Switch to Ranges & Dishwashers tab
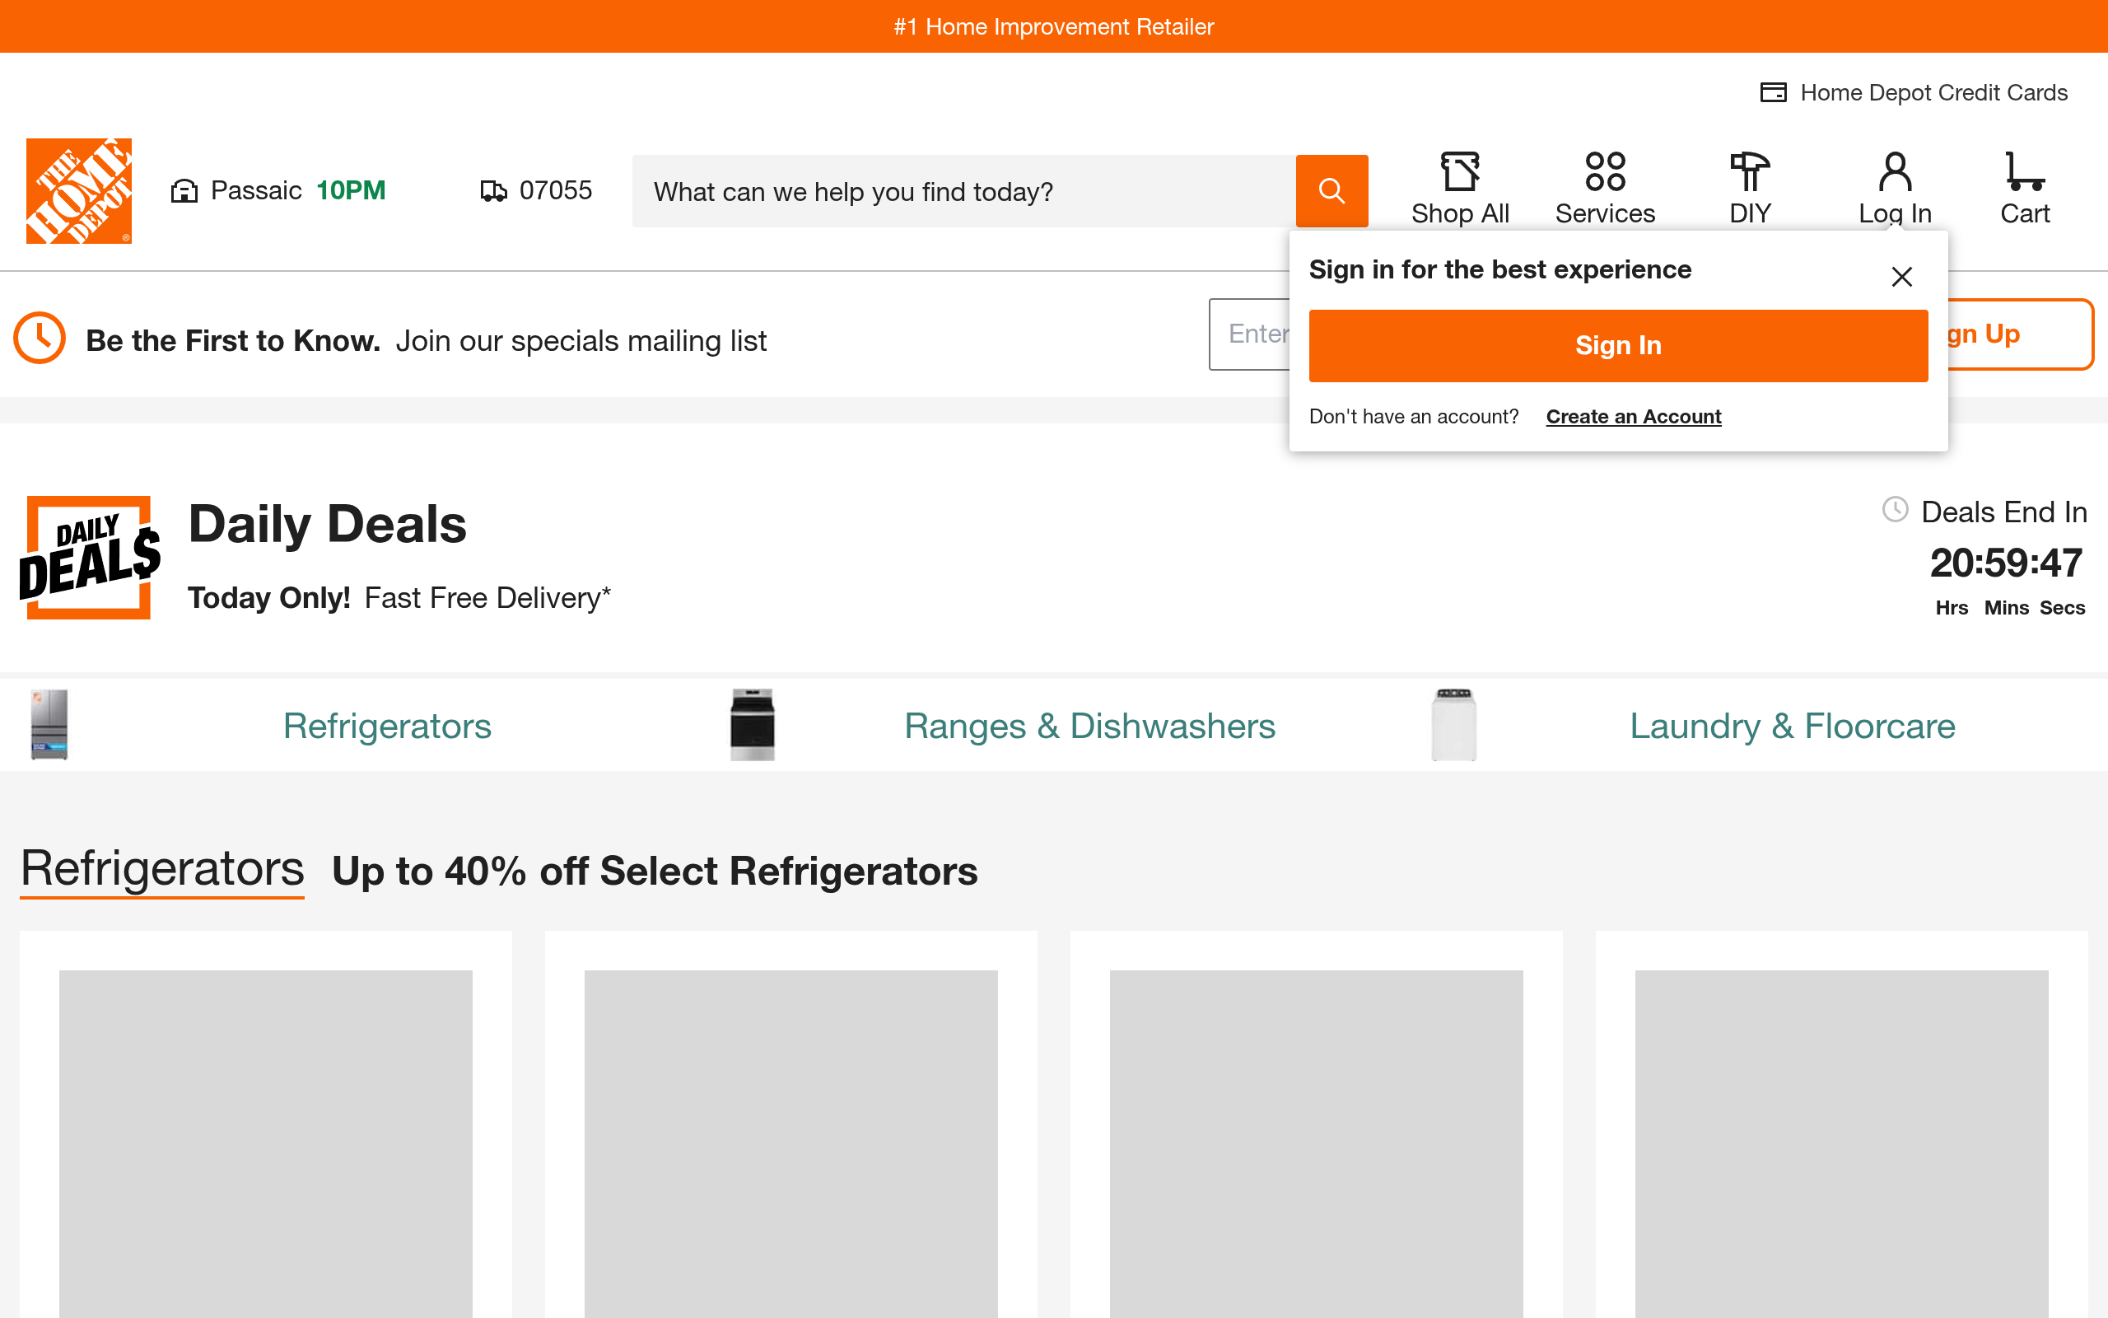 coord(1089,726)
